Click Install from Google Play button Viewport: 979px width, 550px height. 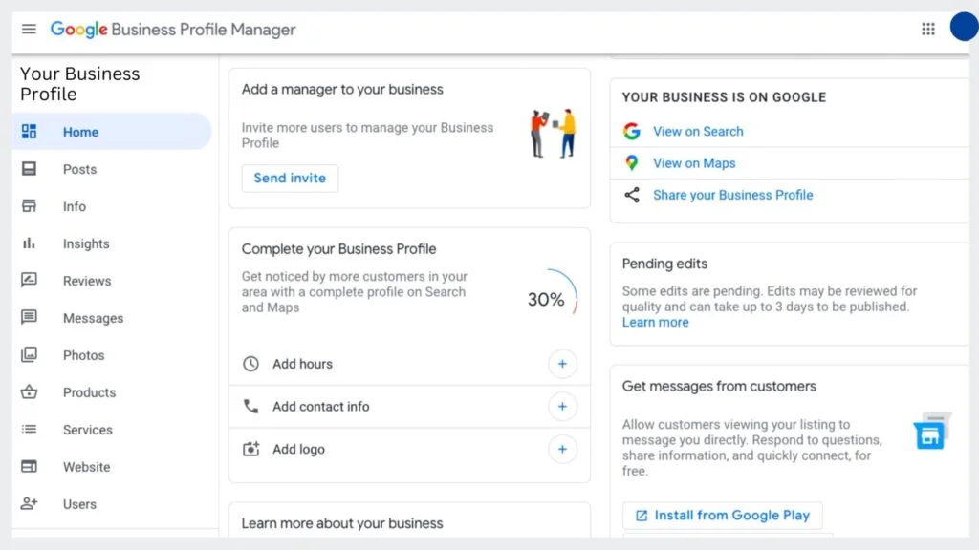point(723,515)
